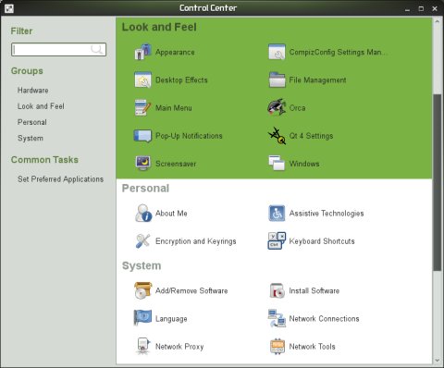Click the Appearance label
The height and width of the screenshot is (368, 444).
coord(175,52)
